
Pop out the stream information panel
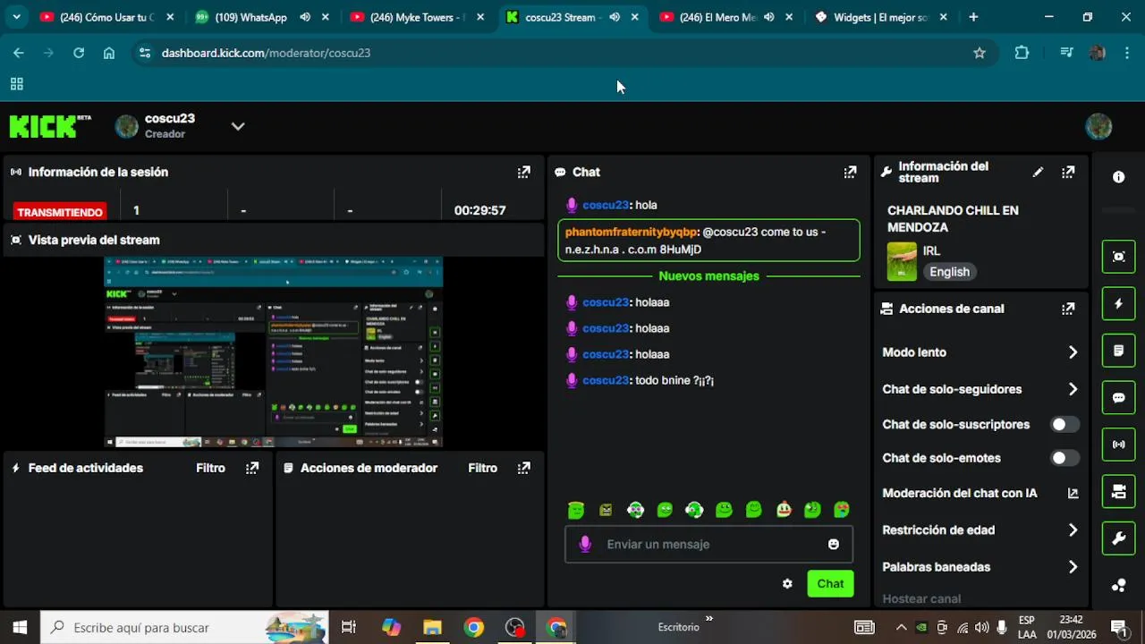coord(1068,172)
